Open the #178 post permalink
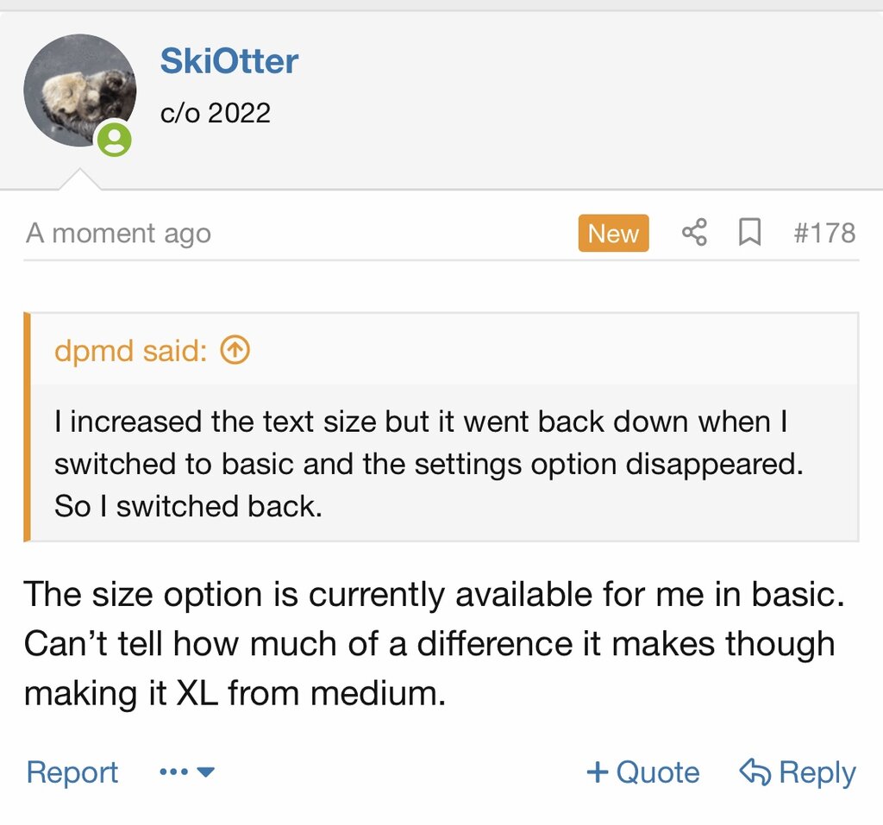Viewport: 883px width, 825px height. [824, 233]
